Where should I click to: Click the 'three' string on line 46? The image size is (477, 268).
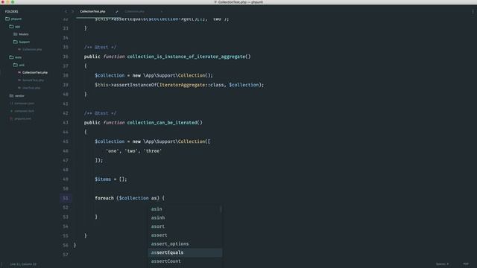[x=152, y=151]
